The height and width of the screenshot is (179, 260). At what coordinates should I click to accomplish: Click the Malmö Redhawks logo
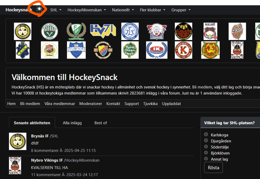[210, 31]
